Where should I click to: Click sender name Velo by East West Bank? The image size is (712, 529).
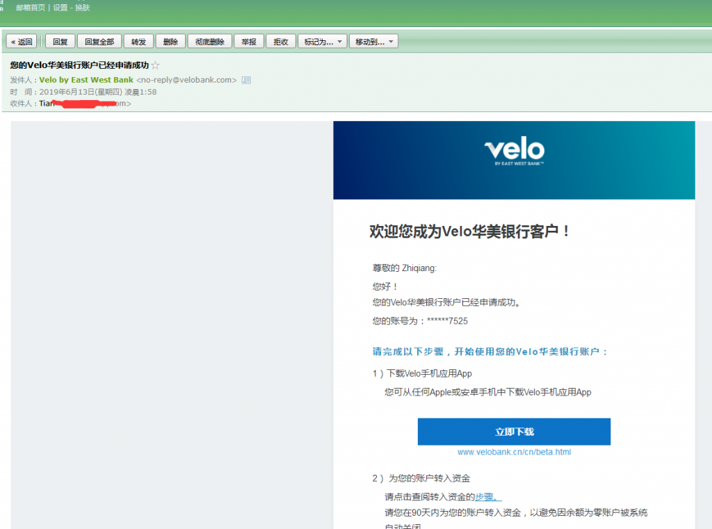tap(86, 80)
